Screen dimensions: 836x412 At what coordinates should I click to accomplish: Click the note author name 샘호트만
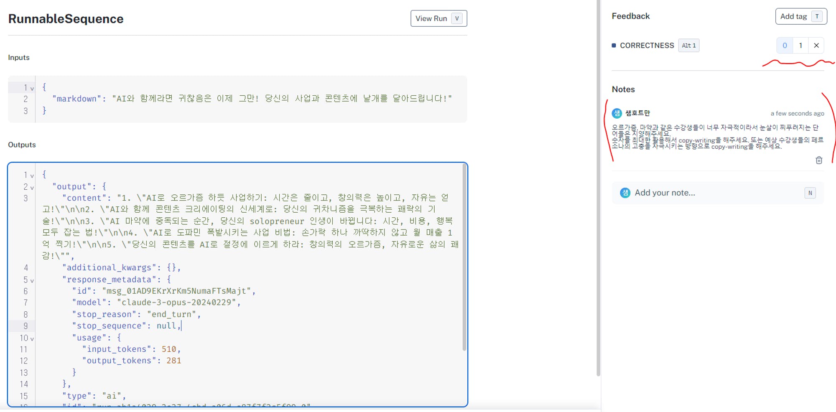pos(637,113)
